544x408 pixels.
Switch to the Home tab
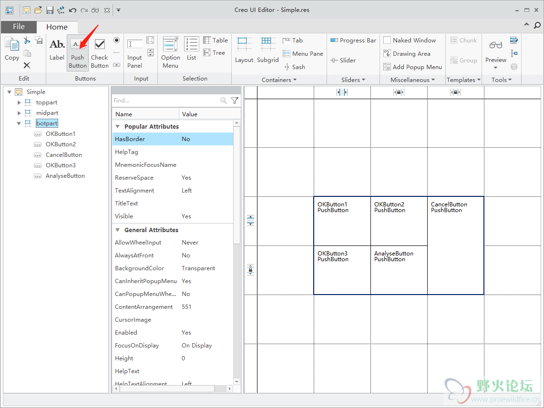click(x=57, y=27)
